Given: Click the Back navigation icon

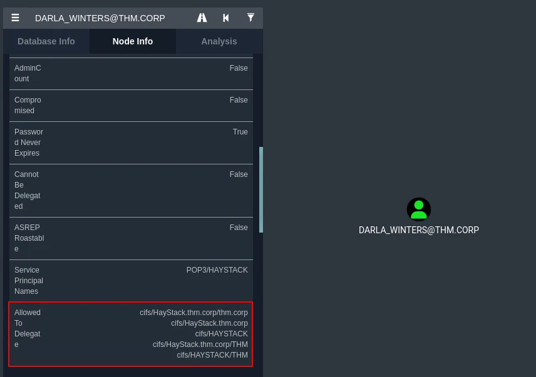Looking at the screenshot, I should (226, 18).
